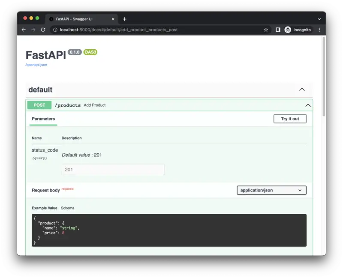
Task: Click the Description column header
Action: pyautogui.click(x=72, y=138)
